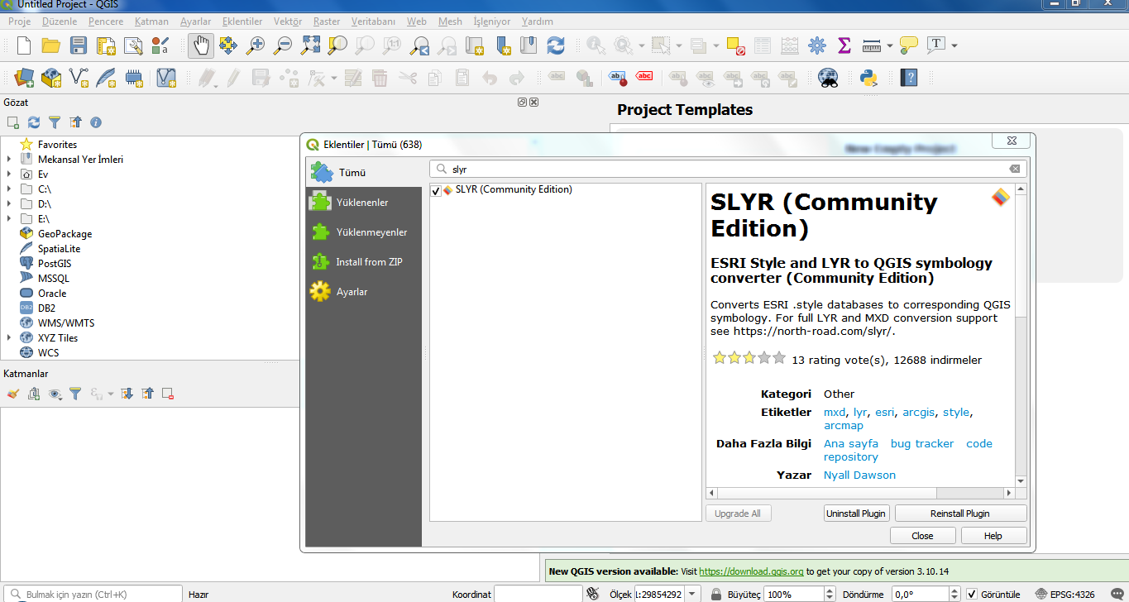Clear the plugin search text

coord(1015,169)
